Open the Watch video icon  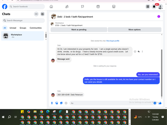[x=98, y=7]
